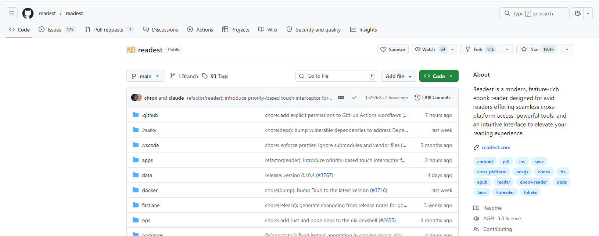The height and width of the screenshot is (236, 599).
Task: View the 93 Tags link
Action: tap(215, 76)
